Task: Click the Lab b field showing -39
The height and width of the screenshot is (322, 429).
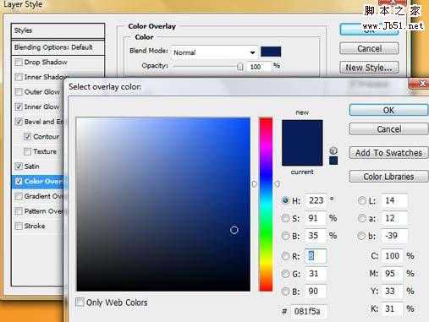Action: point(394,236)
